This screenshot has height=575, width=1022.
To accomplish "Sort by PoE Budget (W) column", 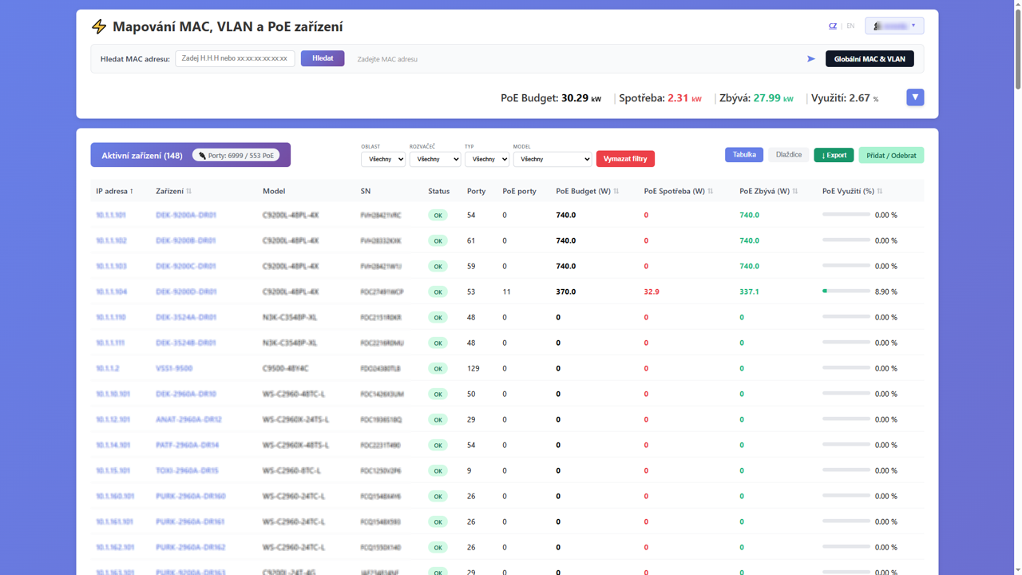I will point(616,192).
